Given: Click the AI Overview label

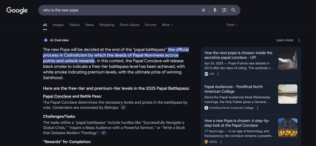Looking at the screenshot, I should tap(59, 40).
